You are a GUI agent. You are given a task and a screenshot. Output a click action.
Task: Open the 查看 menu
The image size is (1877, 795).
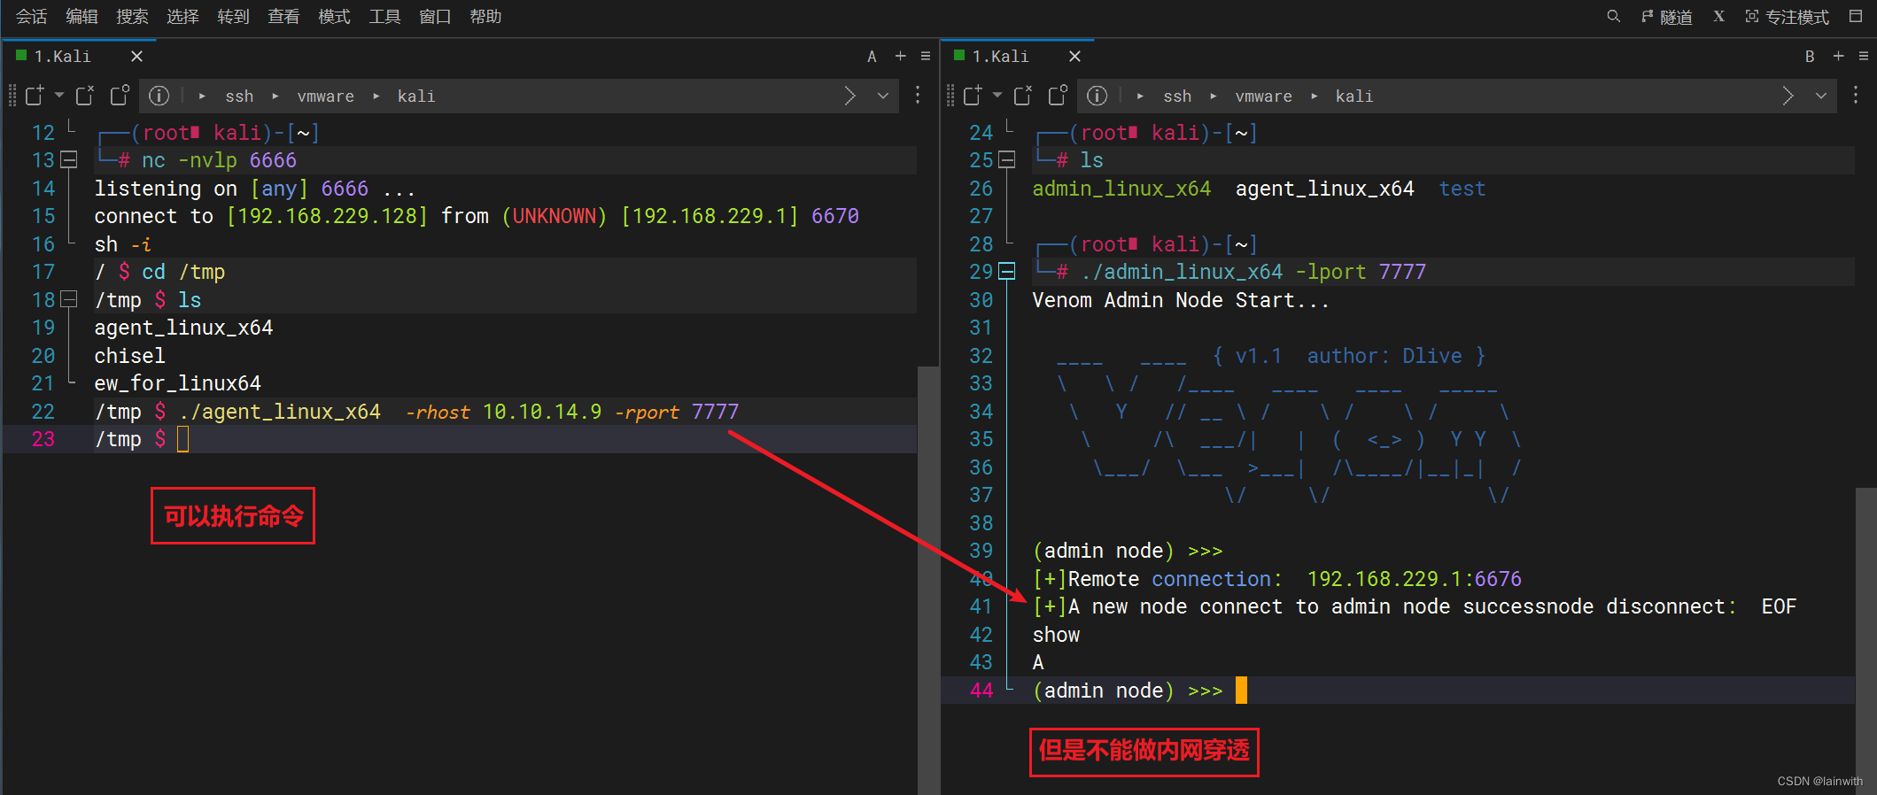[283, 16]
